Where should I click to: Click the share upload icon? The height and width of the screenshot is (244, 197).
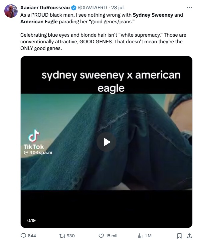point(189,236)
